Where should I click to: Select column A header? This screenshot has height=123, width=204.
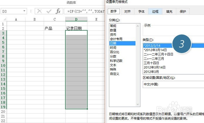click(x=16, y=20)
